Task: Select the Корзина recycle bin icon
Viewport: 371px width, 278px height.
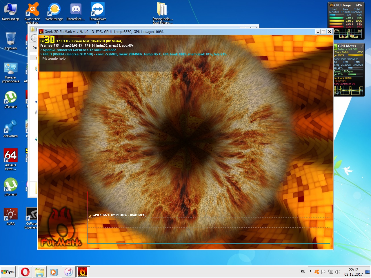Action: tap(10, 41)
